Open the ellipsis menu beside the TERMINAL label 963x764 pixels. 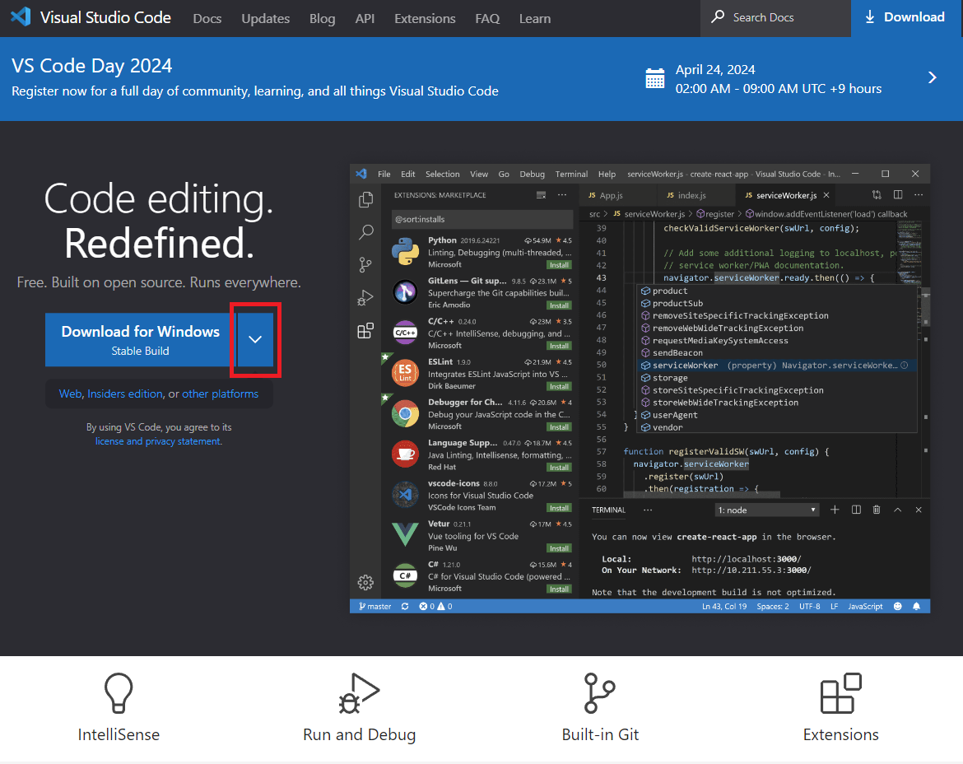click(647, 510)
